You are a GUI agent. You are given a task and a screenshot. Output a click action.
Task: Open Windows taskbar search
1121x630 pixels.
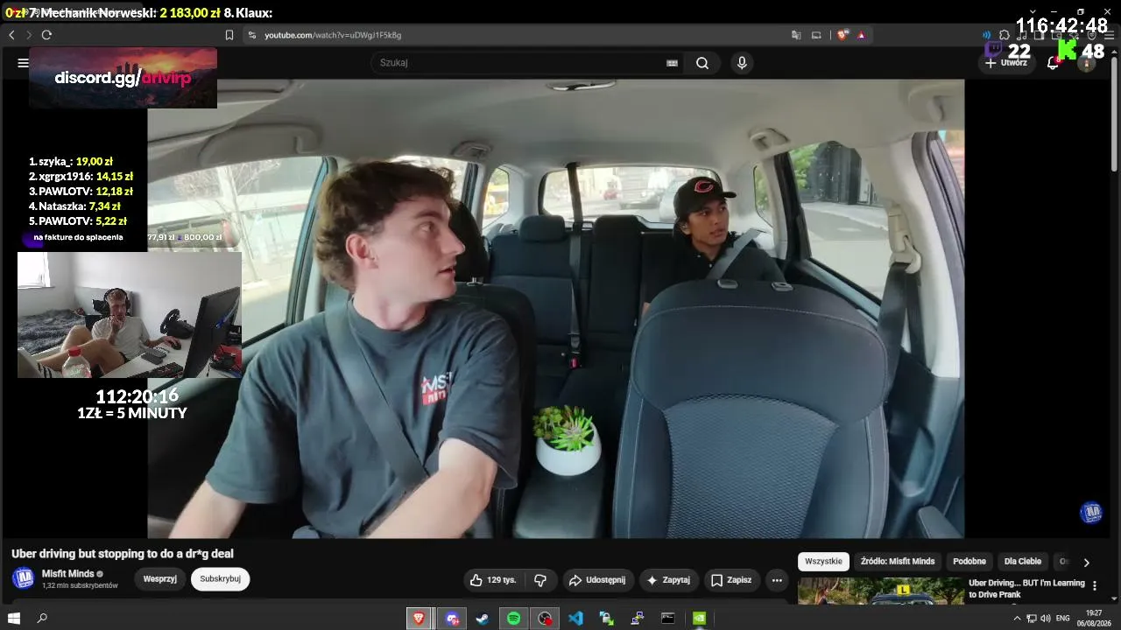pos(42,619)
